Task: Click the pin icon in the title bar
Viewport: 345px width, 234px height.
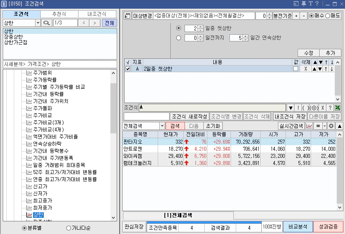Action: tap(304, 4)
